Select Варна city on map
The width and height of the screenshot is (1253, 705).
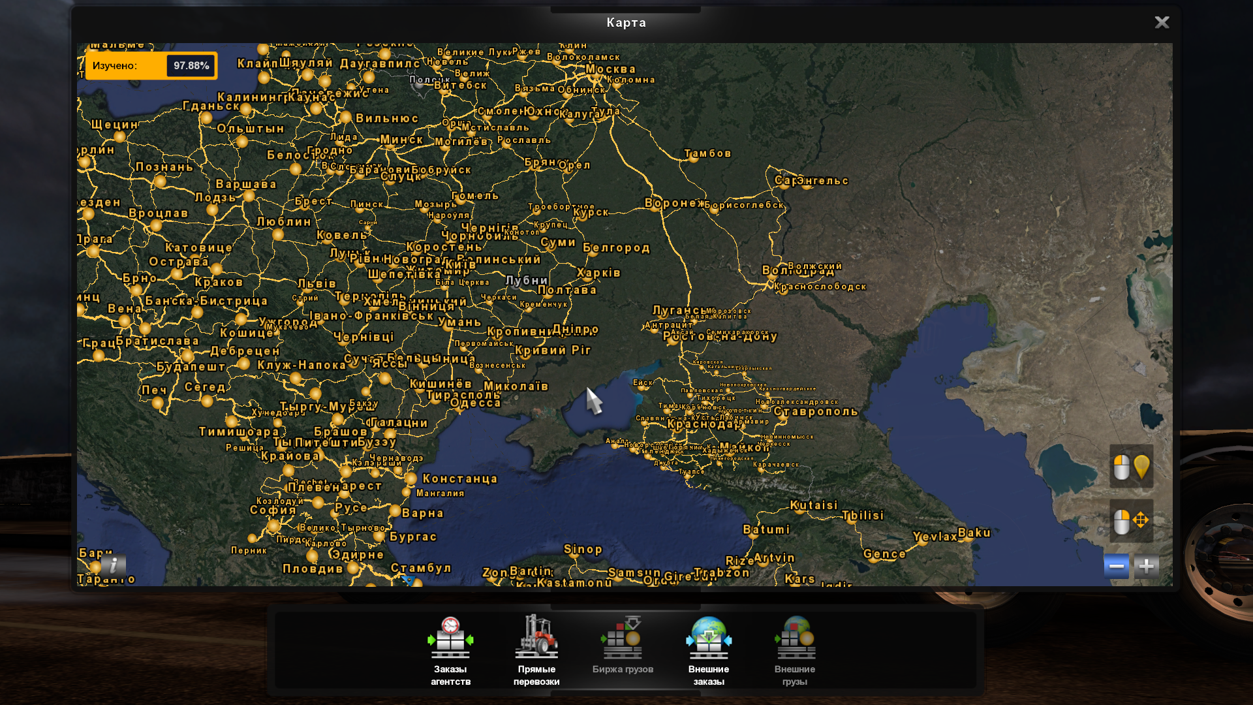pos(423,513)
